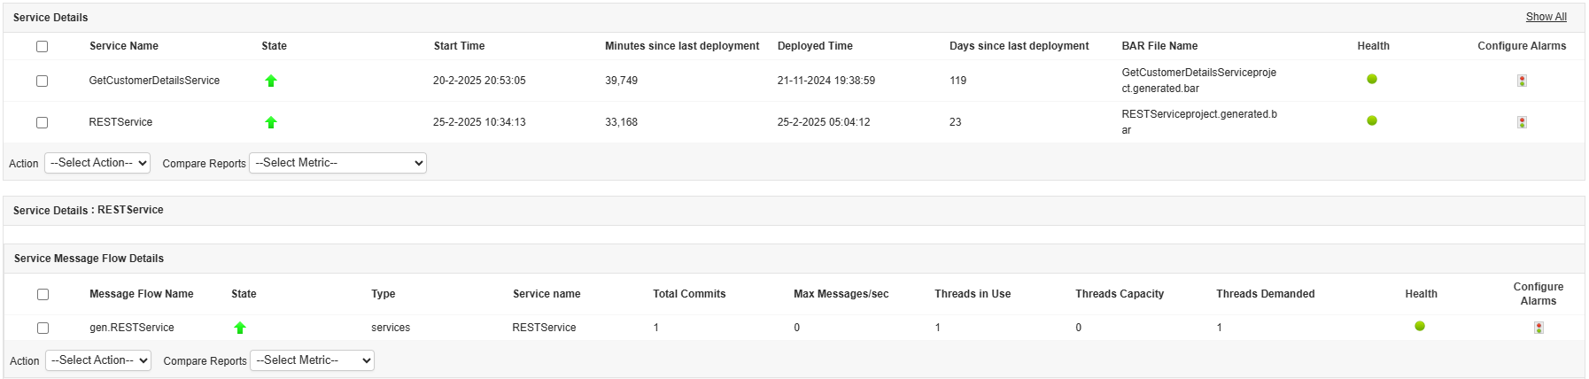The height and width of the screenshot is (379, 1589).
Task: Open Service Details Select Action dropdown
Action: pyautogui.click(x=97, y=163)
